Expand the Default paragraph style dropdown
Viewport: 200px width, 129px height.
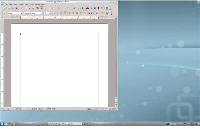[21, 13]
